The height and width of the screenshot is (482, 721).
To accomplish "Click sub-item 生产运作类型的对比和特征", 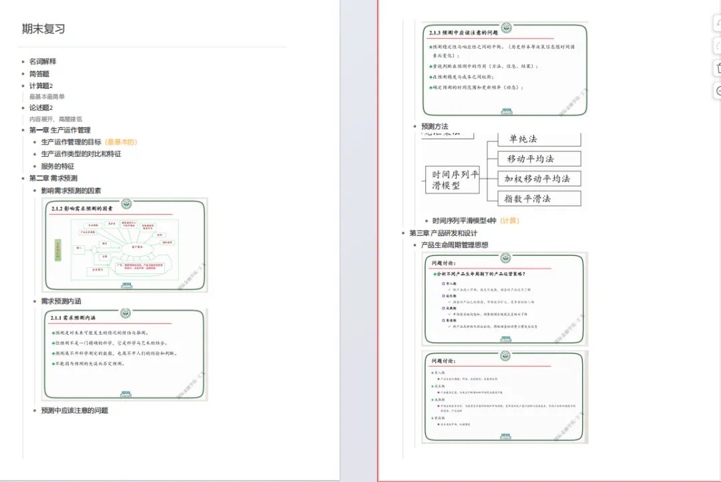I will point(81,154).
